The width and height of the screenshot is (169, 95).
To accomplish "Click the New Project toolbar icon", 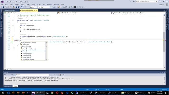I will point(10,7).
